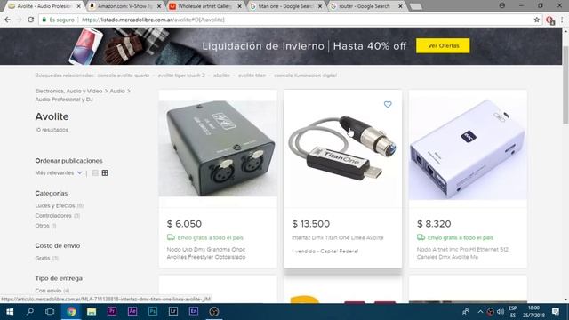Screen dimensions: 569x320
Task: Switch to Amazon V-Show tab
Action: (x=124, y=6)
